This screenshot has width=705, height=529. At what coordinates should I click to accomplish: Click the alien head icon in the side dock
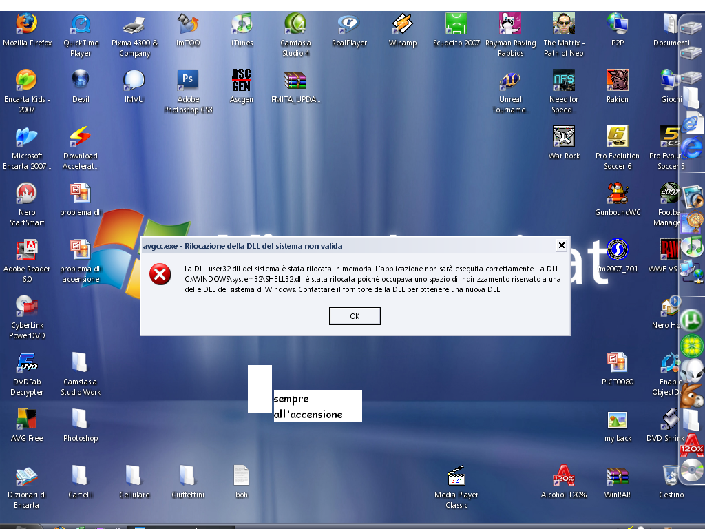691,371
